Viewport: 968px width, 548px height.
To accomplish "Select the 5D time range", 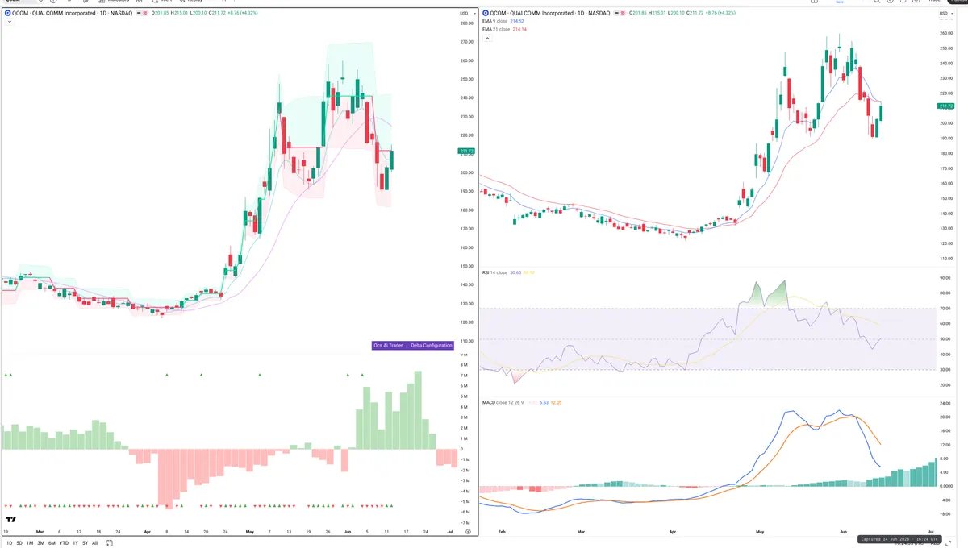I will click(19, 543).
